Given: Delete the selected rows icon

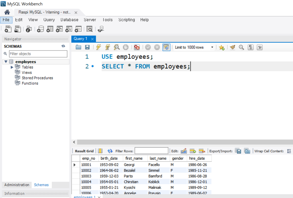Looking at the screenshot, I should coord(202,151).
